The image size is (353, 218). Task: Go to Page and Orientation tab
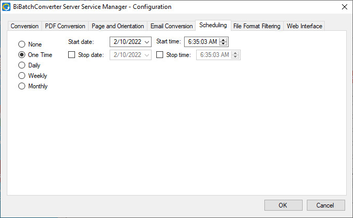tap(117, 26)
